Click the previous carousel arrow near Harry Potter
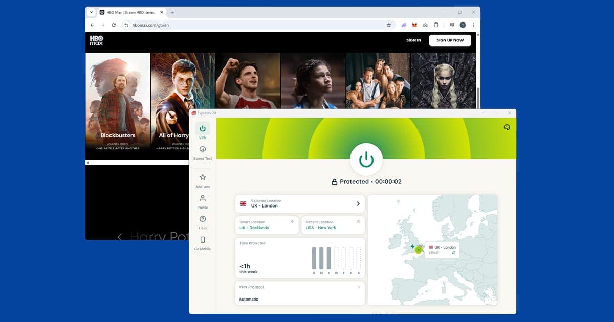The width and height of the screenshot is (614, 322). (x=120, y=236)
